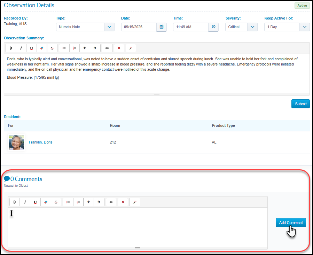313x255 pixels.
Task: Click inside the comment text area
Action: (138, 227)
